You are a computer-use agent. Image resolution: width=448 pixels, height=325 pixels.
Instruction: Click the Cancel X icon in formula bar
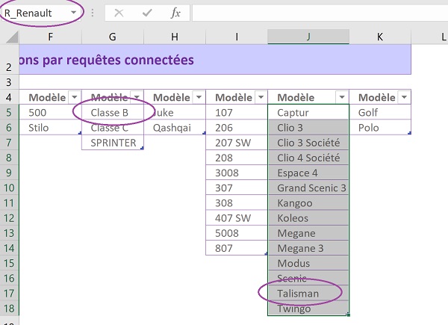coord(119,13)
